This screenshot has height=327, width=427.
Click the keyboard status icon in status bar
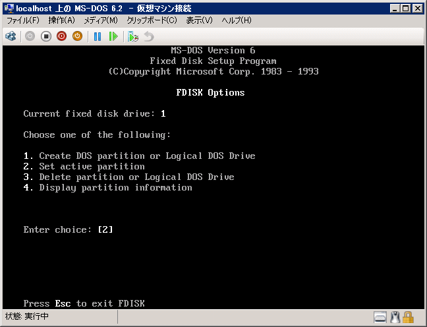tap(380, 317)
